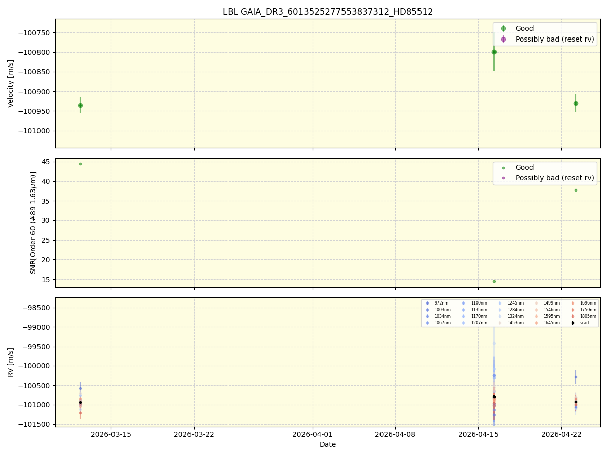Click the purple "Possibly bad" marker in velocity legend
Viewport: 608px width, 456px height.
pos(503,39)
